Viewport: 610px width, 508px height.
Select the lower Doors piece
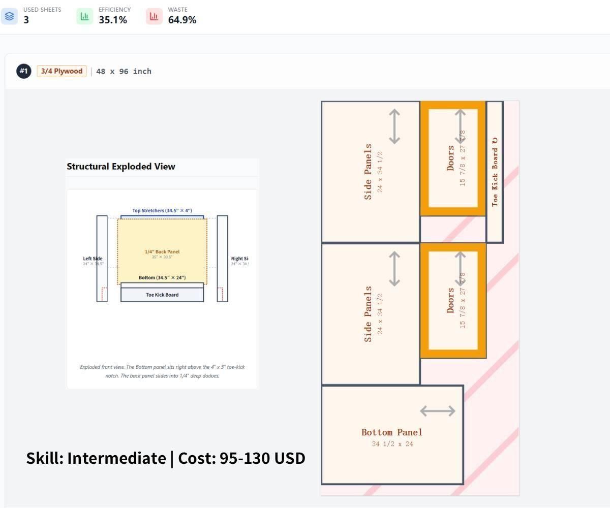coord(453,301)
